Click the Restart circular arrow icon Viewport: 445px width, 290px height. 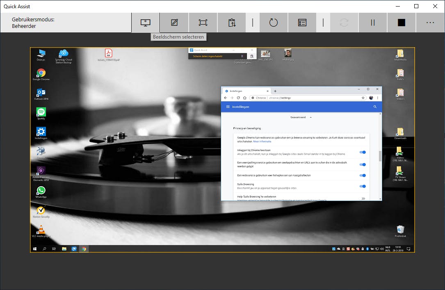(274, 23)
